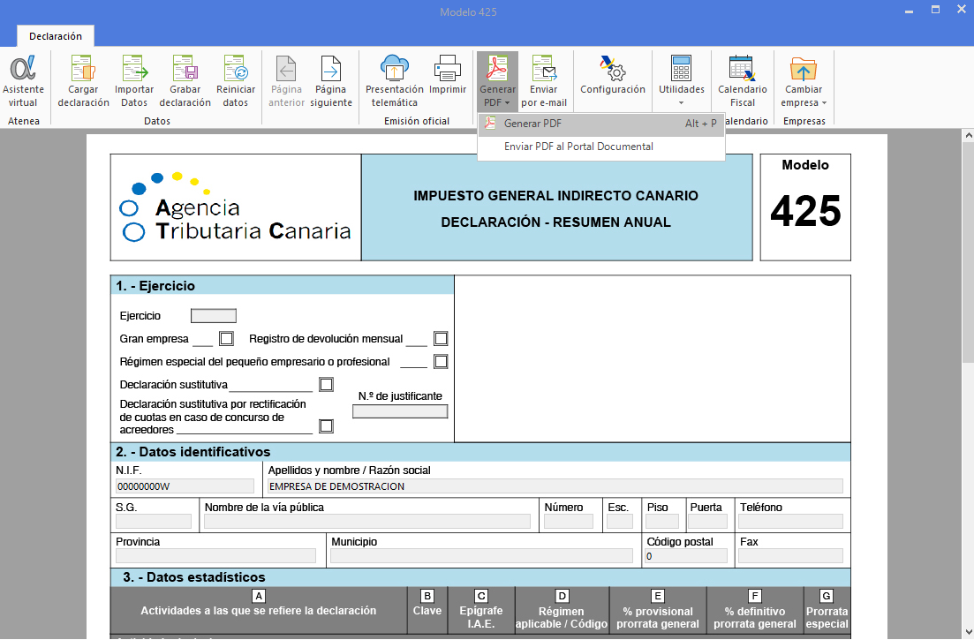Choose Enviar PDF al Portal Documental
This screenshot has height=640, width=974.
tap(578, 147)
